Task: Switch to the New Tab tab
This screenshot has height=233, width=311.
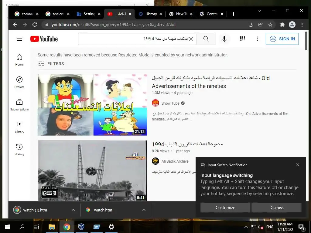Action: point(181,14)
